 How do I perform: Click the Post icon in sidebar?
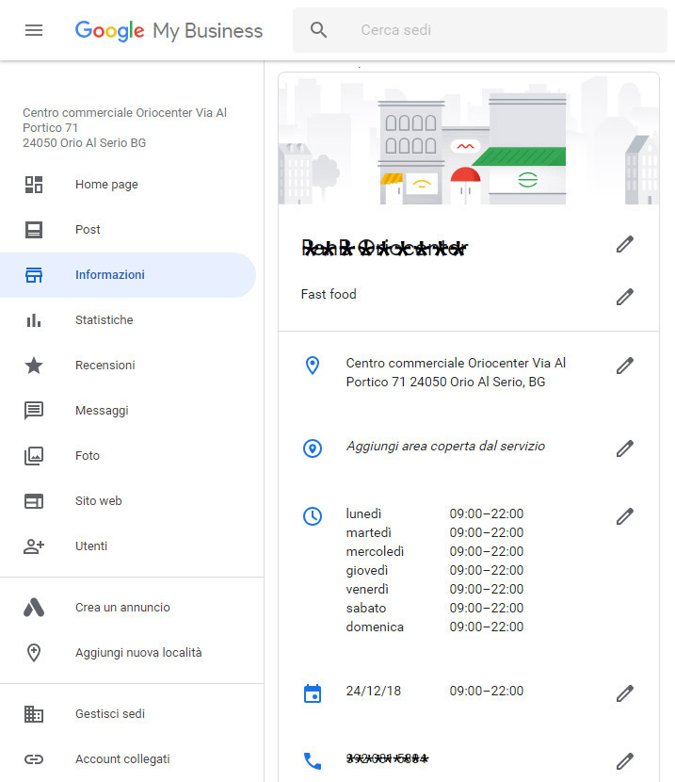[x=34, y=230]
